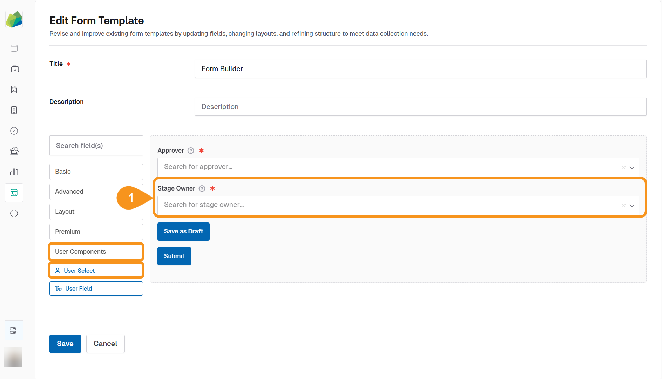The width and height of the screenshot is (662, 379).
Task: Focus the Search field(s) input box
Action: click(96, 146)
